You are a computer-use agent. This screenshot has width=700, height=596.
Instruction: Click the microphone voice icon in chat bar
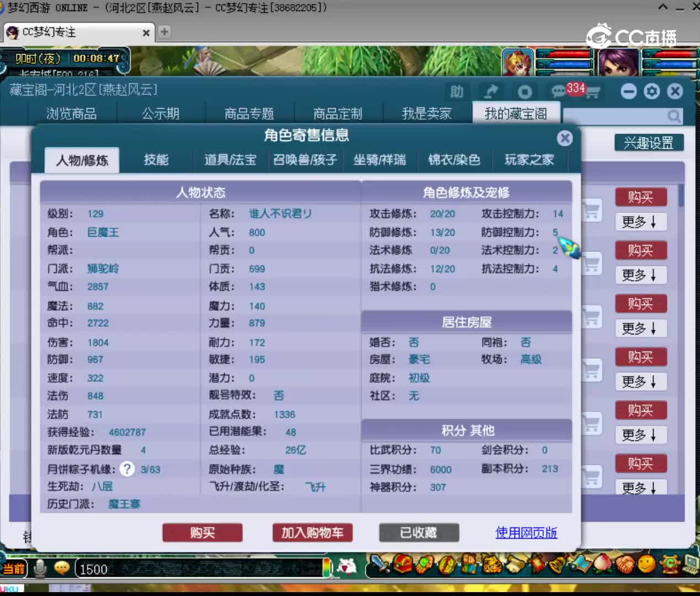[x=40, y=569]
